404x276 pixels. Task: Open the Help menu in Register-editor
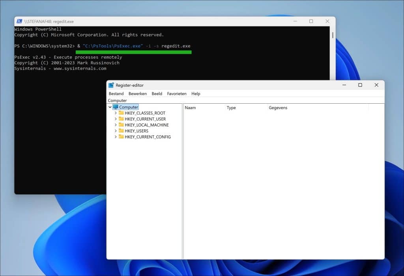(196, 94)
